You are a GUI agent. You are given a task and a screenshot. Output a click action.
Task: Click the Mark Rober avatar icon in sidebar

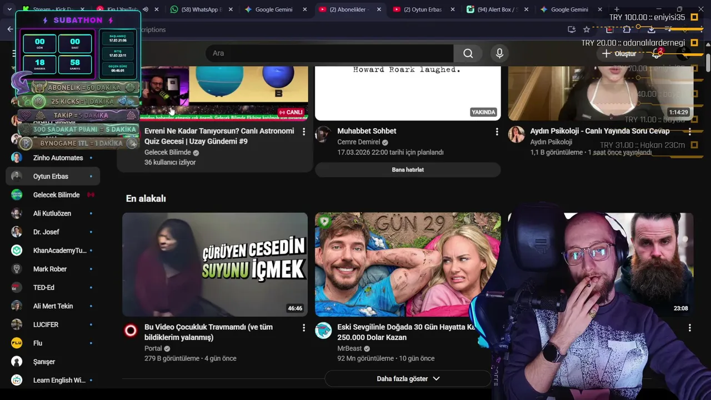coord(17,269)
